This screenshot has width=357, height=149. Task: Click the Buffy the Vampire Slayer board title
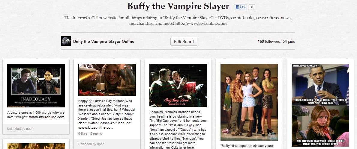178,6
